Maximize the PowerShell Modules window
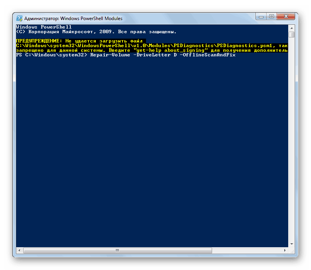Viewport: 311px width, 270px height. (271, 17)
